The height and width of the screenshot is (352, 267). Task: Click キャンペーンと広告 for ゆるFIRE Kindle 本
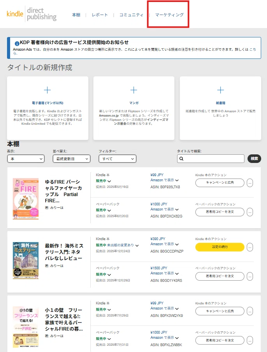pos(220,182)
